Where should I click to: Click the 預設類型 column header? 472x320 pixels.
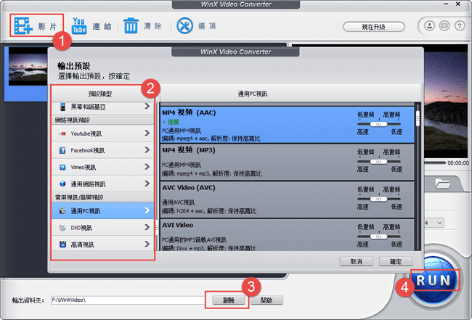pos(102,94)
